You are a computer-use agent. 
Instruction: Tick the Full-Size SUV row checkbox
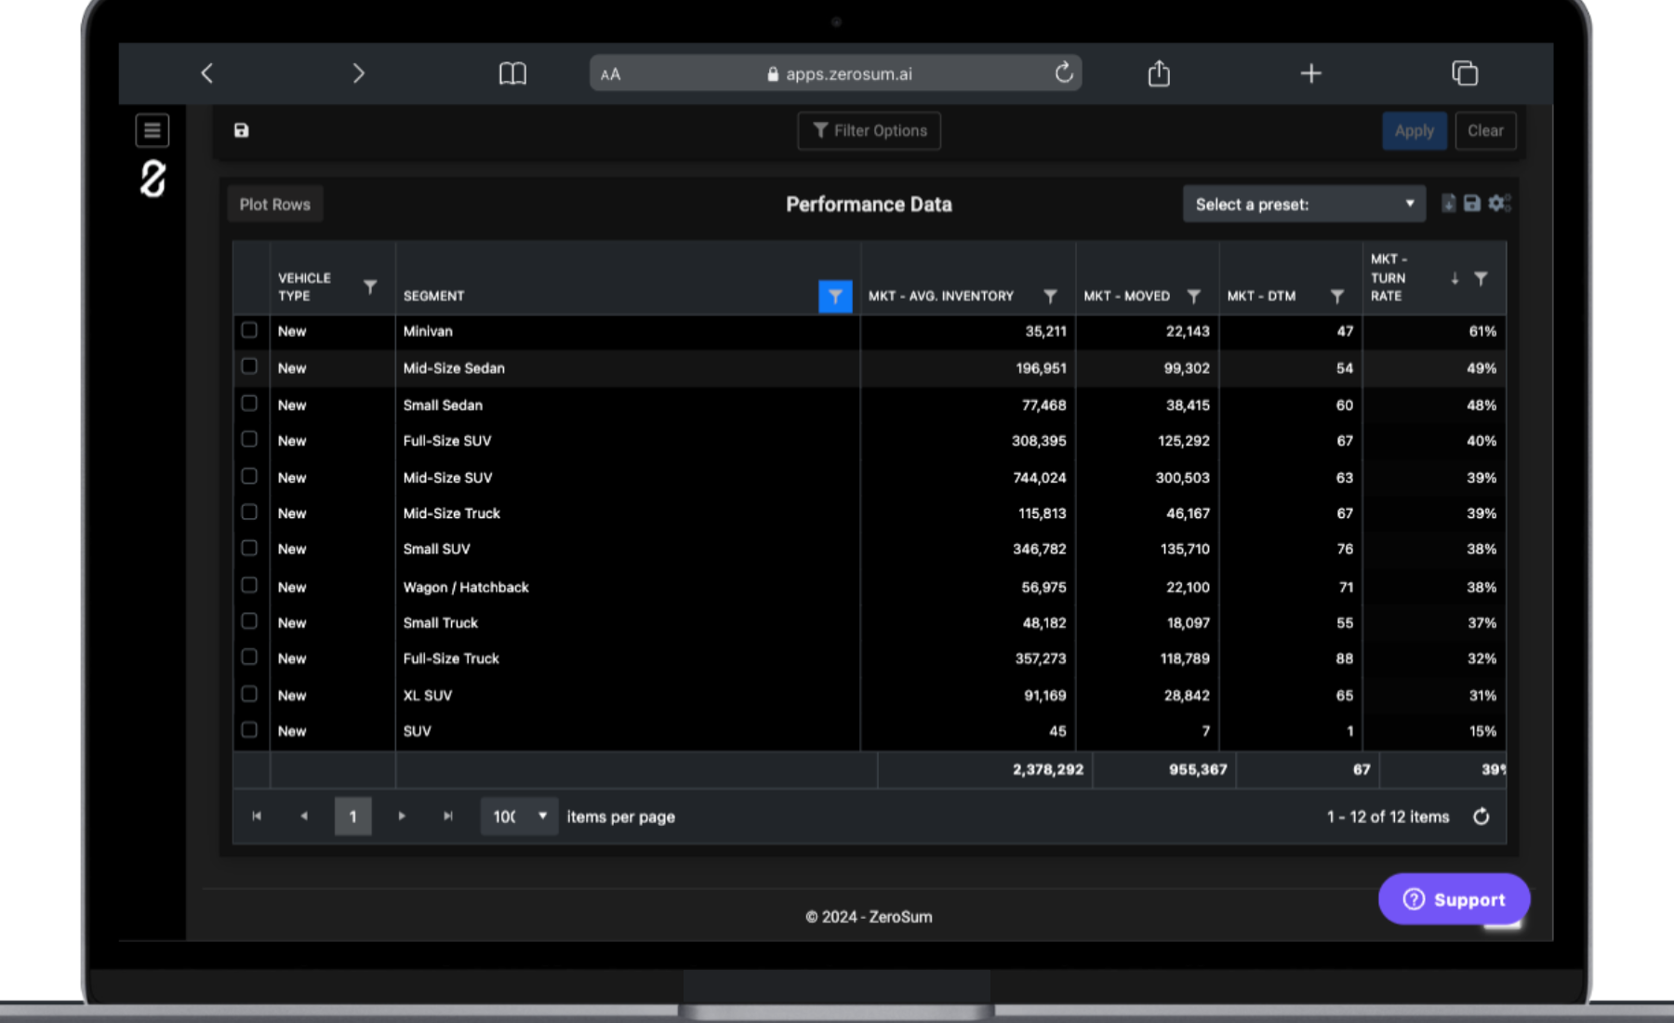(x=249, y=439)
